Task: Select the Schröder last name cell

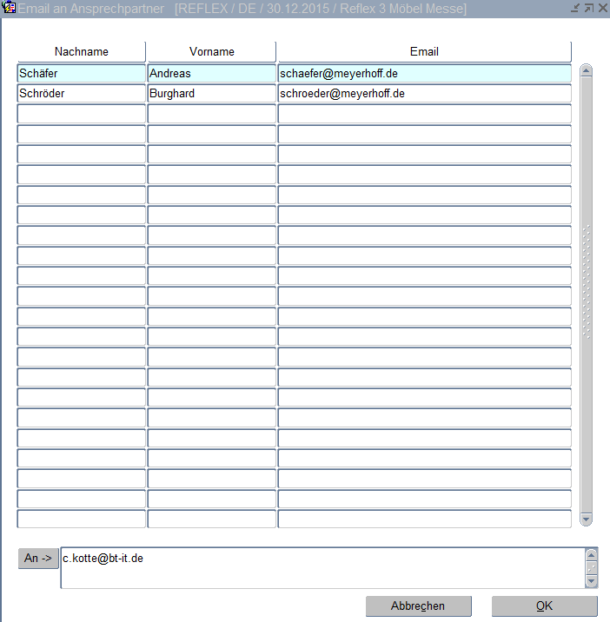Action: click(82, 94)
